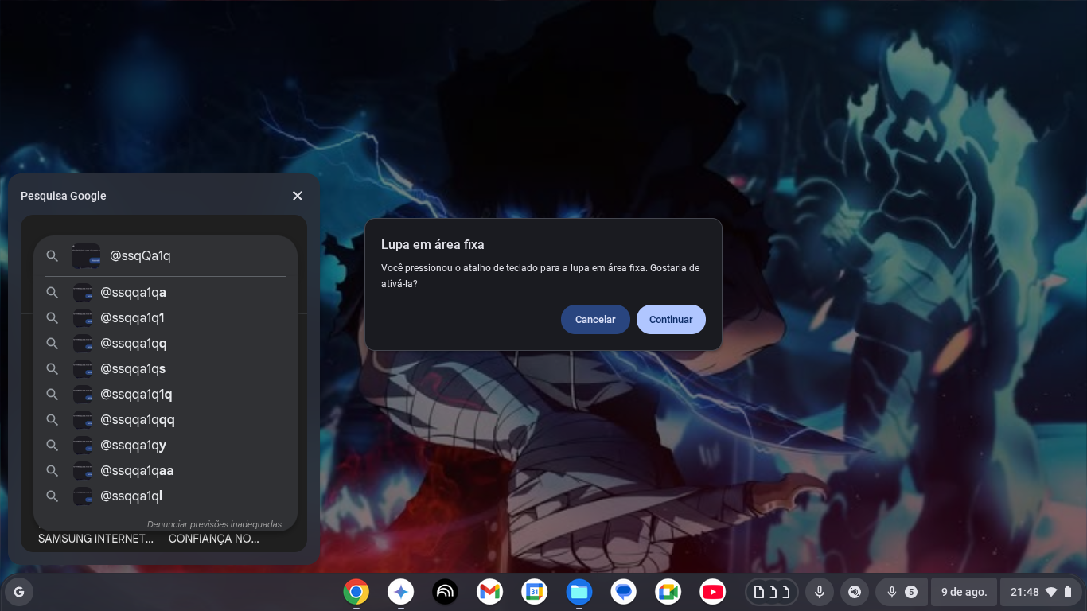Select suggestion @ssqqa1qy
Screen dimensions: 1087x611
tap(166, 445)
